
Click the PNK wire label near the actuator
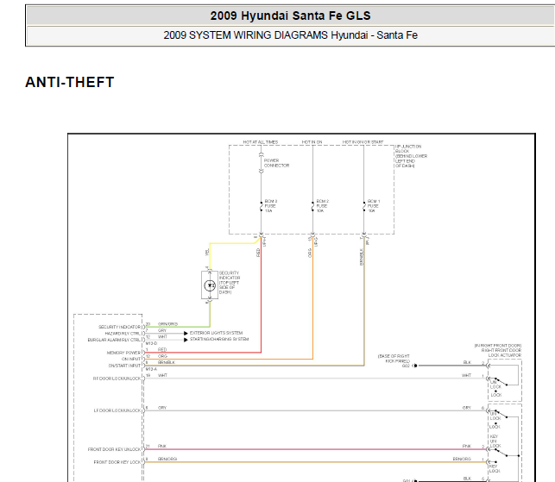[x=467, y=447]
